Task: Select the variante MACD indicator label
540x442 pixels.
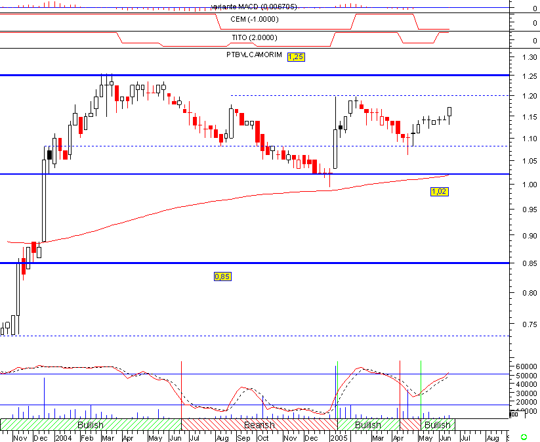Action: pyautogui.click(x=254, y=7)
